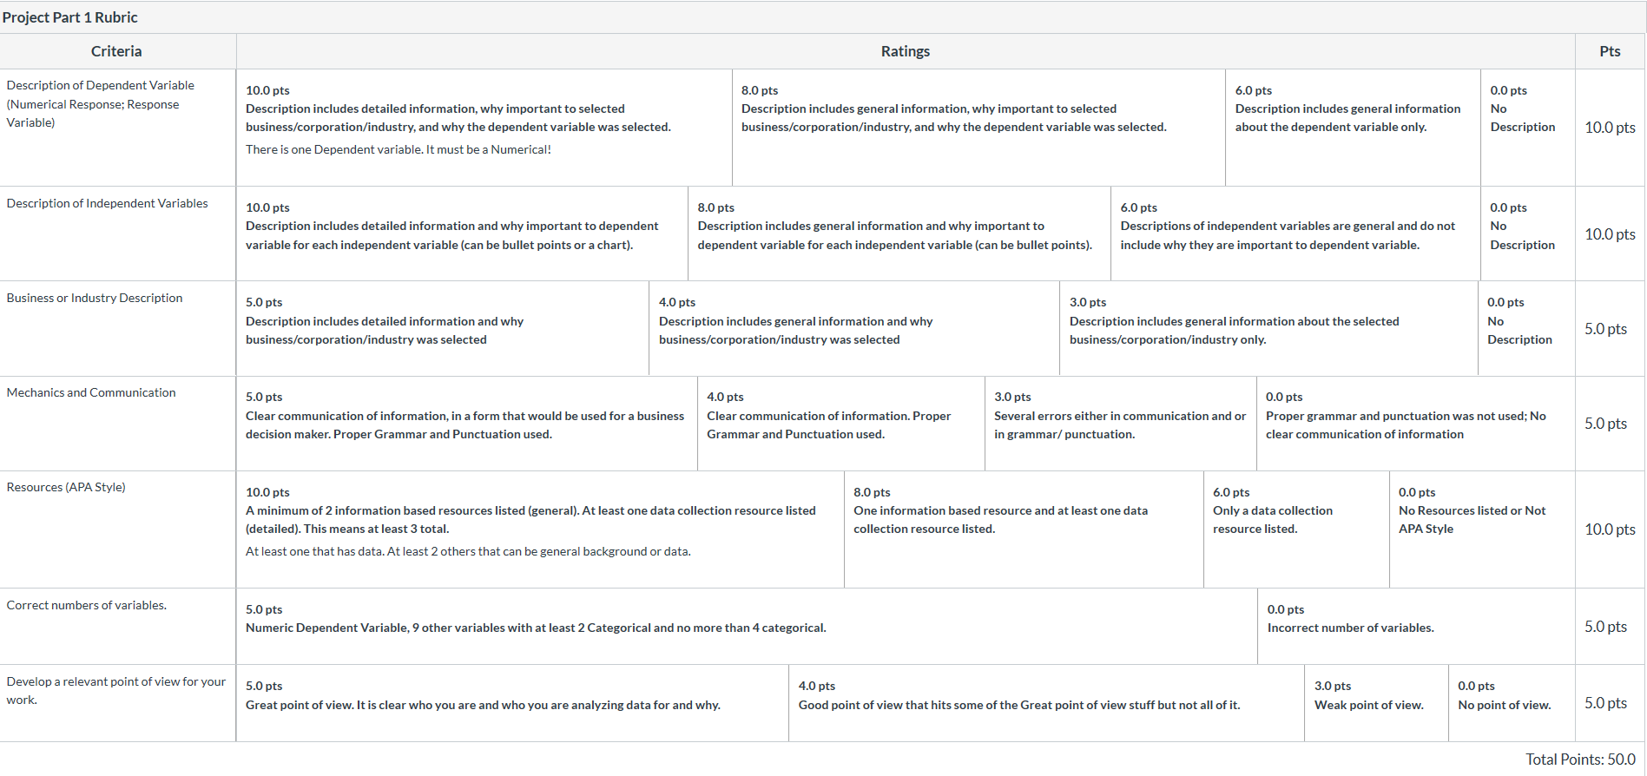The width and height of the screenshot is (1647, 776).
Task: Pick 'Great point of view' 5.0 pts rating
Action: [512, 703]
